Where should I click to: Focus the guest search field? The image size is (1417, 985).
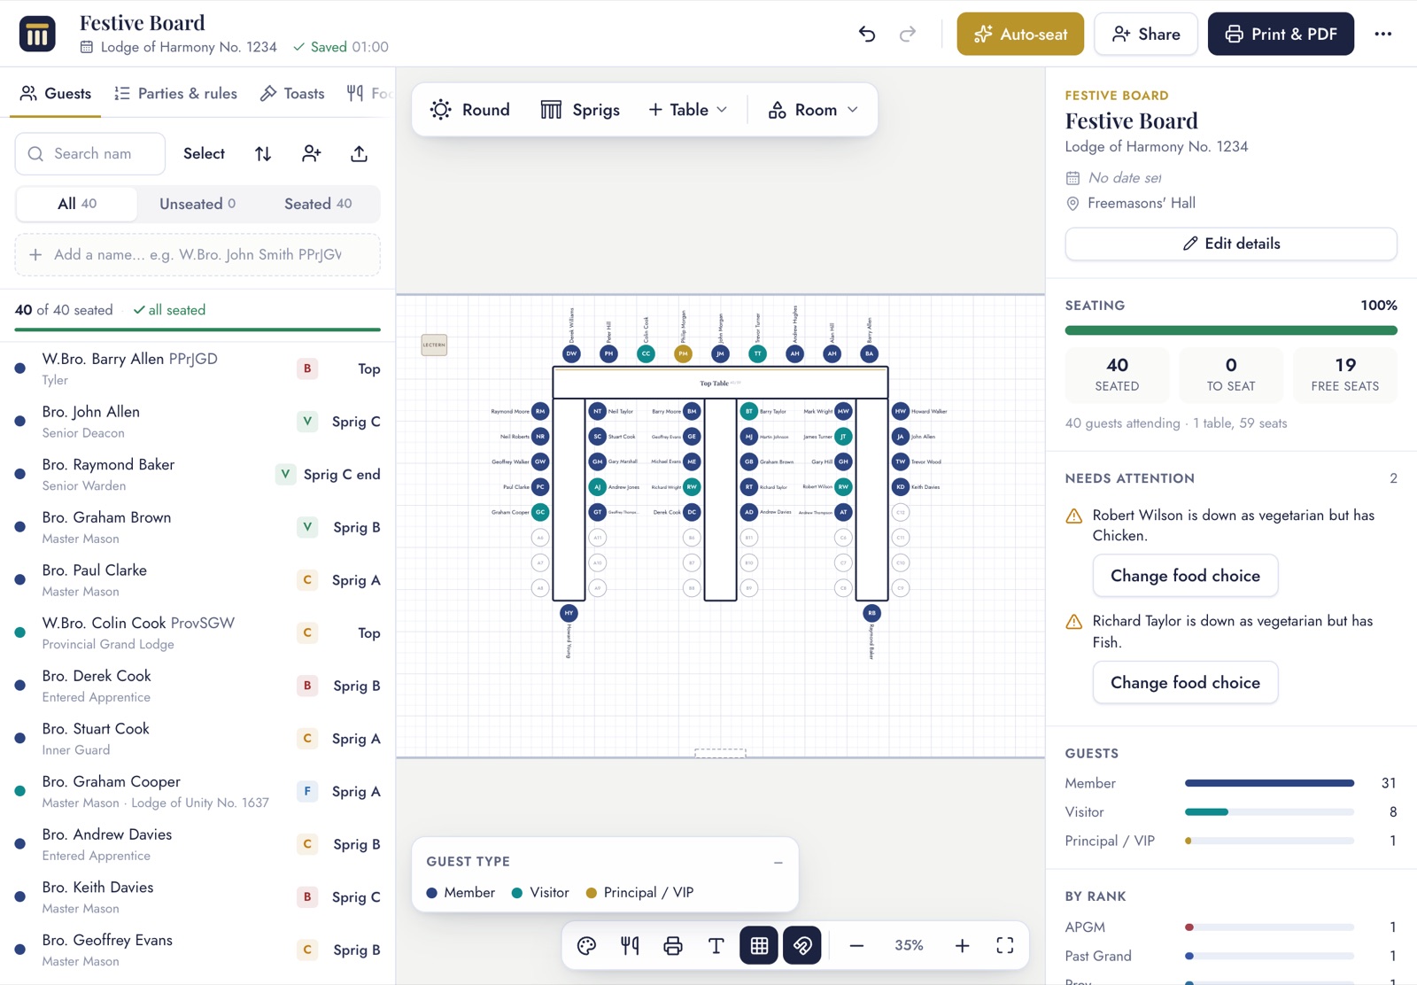pyautogui.click(x=90, y=154)
